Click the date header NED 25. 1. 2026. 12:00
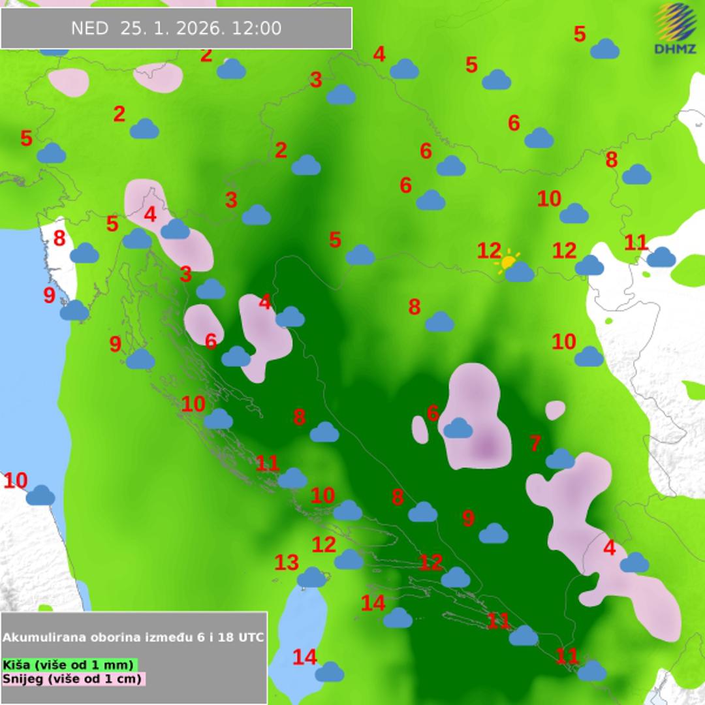The image size is (705, 705). 176,28
